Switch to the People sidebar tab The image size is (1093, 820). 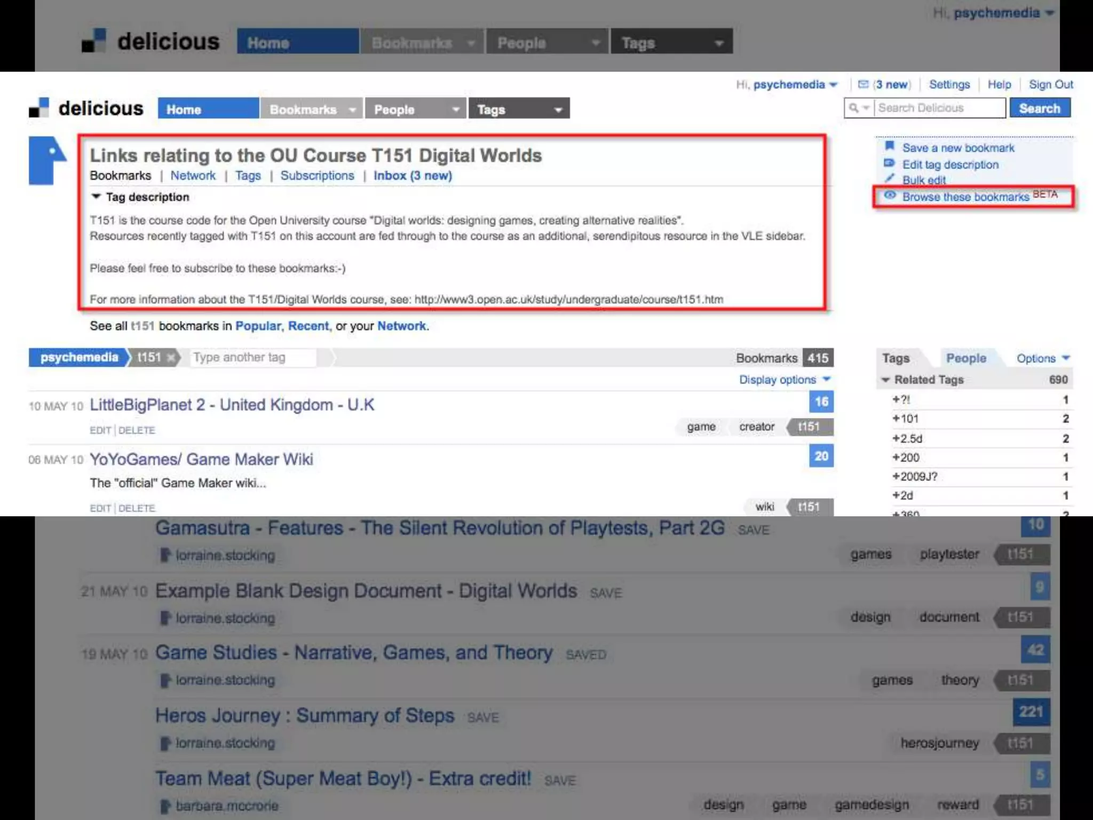(x=965, y=358)
